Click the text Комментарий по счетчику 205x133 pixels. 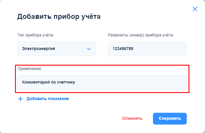click(49, 82)
